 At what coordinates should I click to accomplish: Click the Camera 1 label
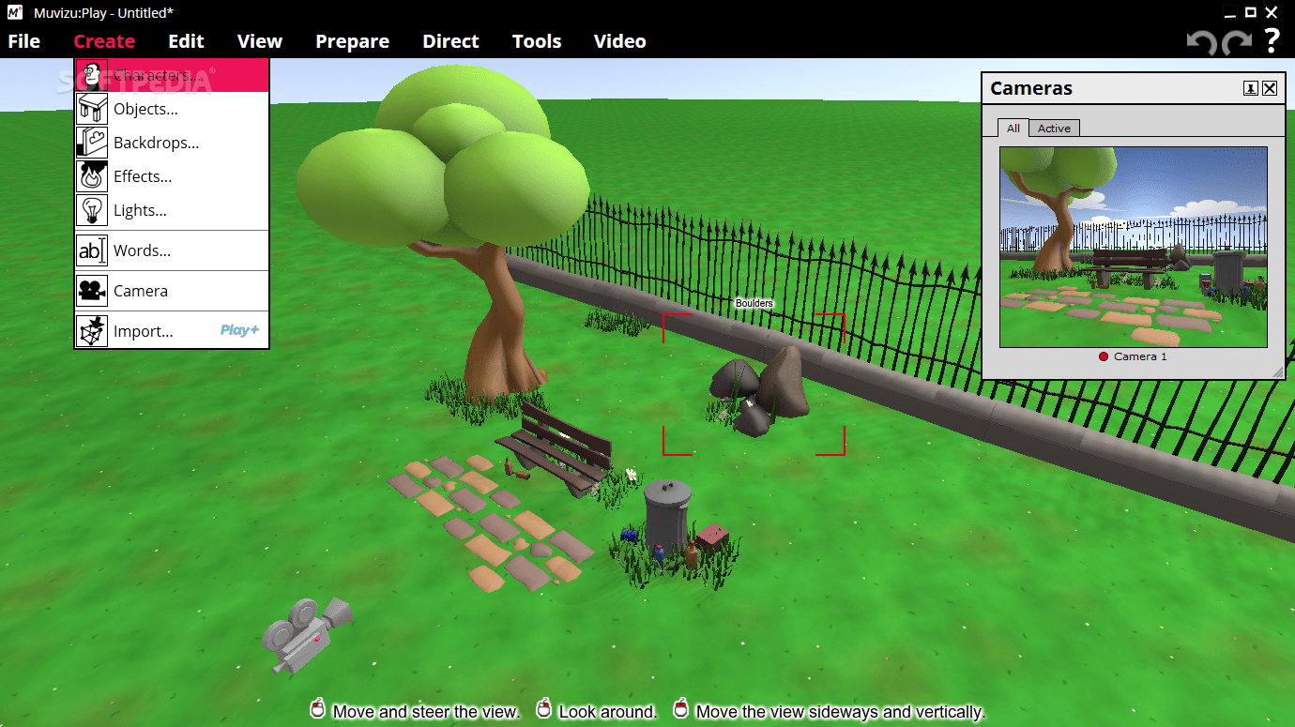tap(1140, 356)
